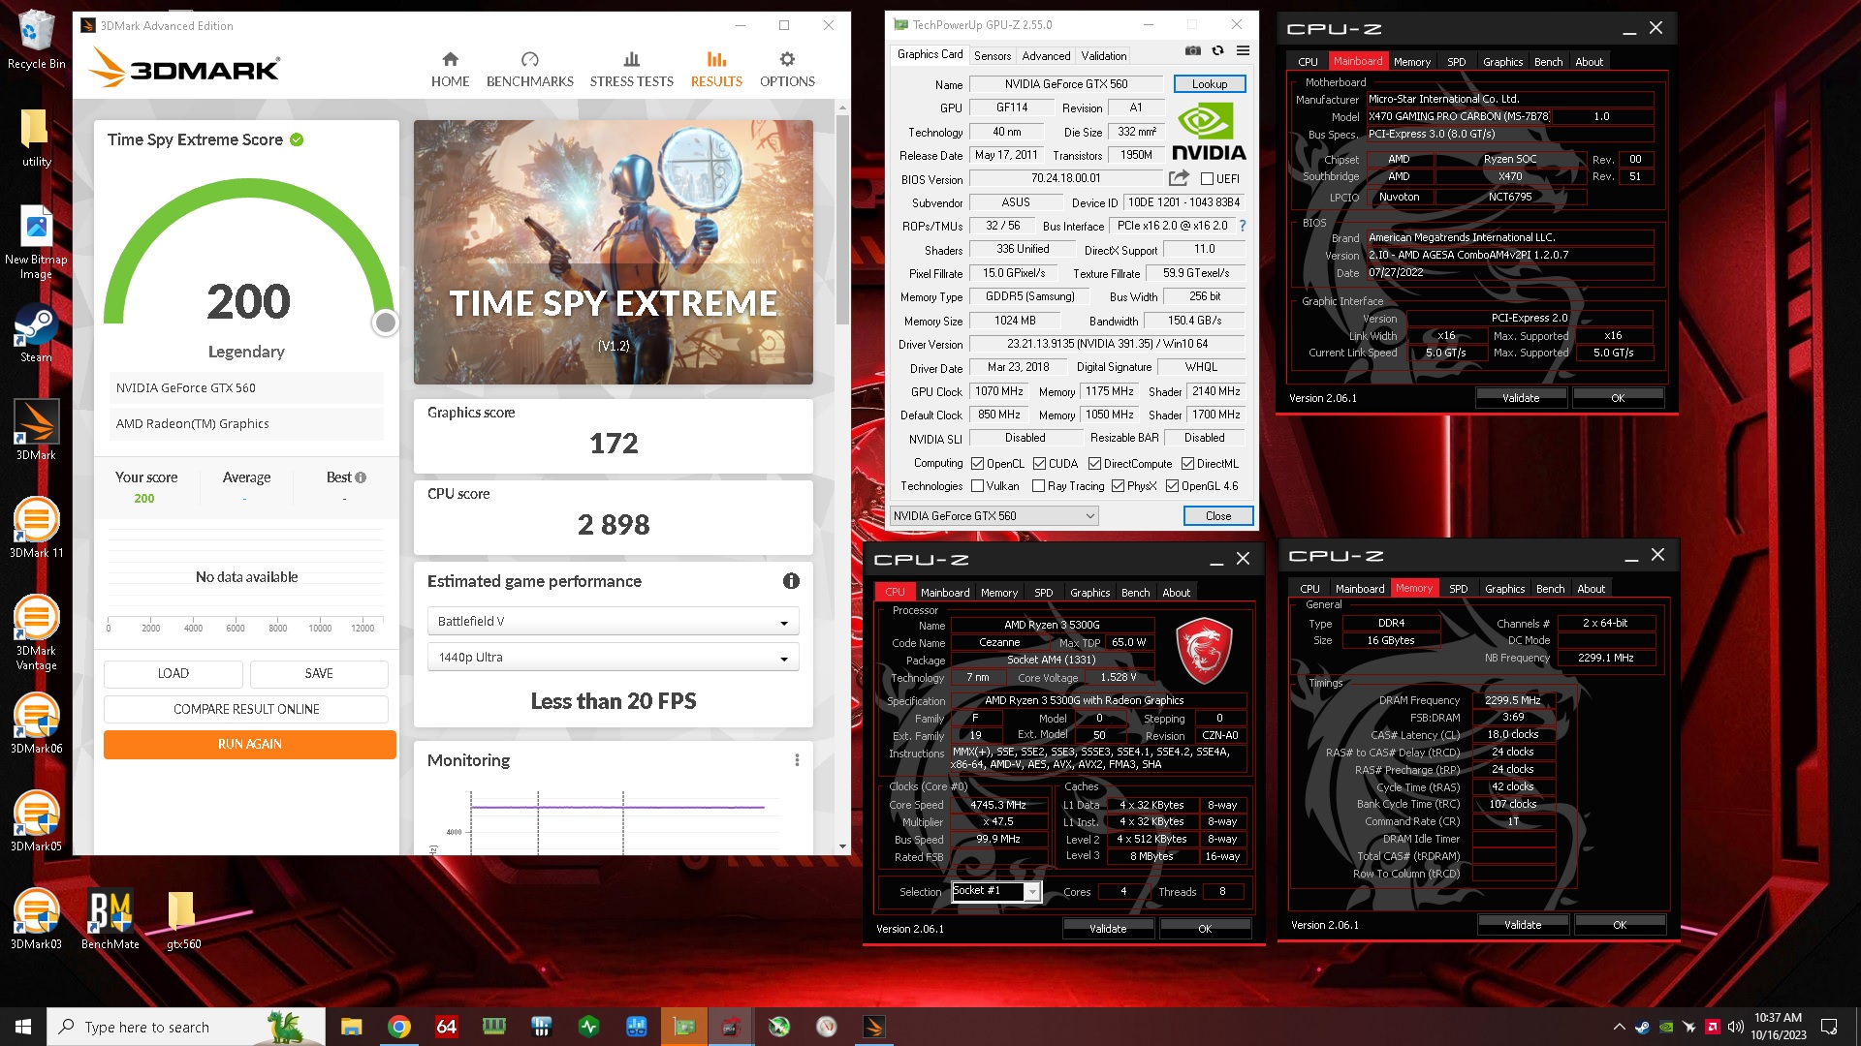The width and height of the screenshot is (1861, 1046).
Task: Click the Windows taskbar search box
Action: [x=186, y=1027]
